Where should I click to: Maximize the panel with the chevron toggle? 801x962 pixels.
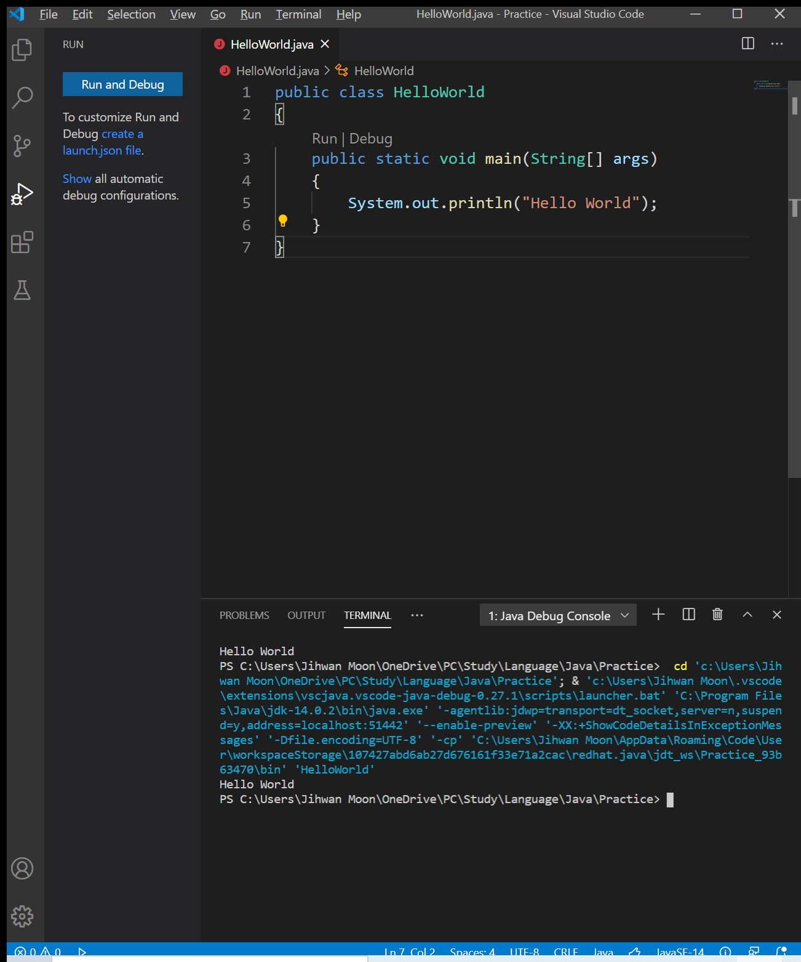(x=747, y=615)
